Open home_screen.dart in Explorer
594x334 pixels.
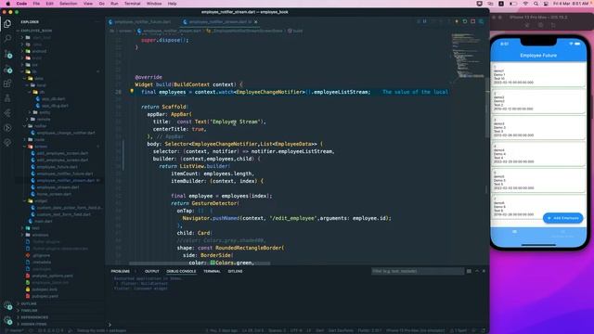[54, 194]
